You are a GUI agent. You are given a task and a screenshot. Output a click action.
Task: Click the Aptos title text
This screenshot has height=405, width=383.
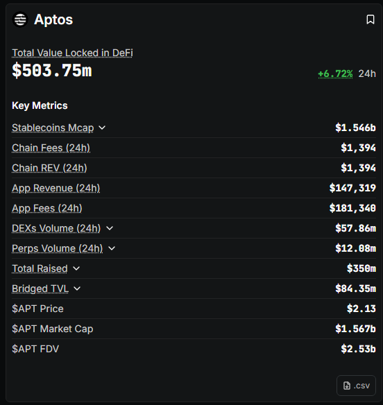pyautogui.click(x=53, y=19)
